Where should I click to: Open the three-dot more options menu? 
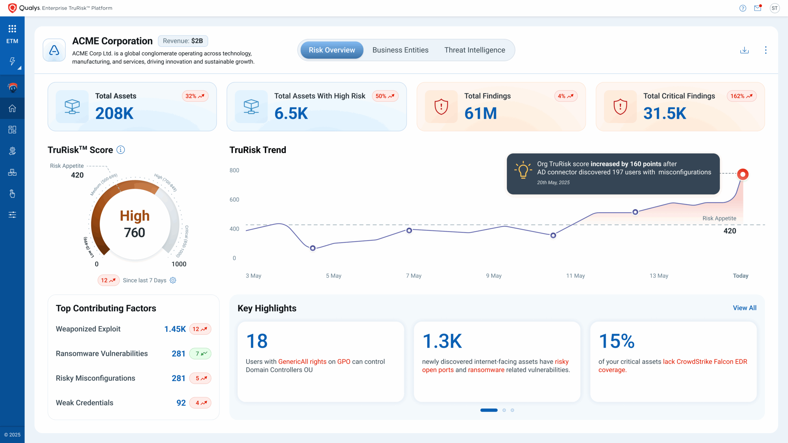(766, 50)
